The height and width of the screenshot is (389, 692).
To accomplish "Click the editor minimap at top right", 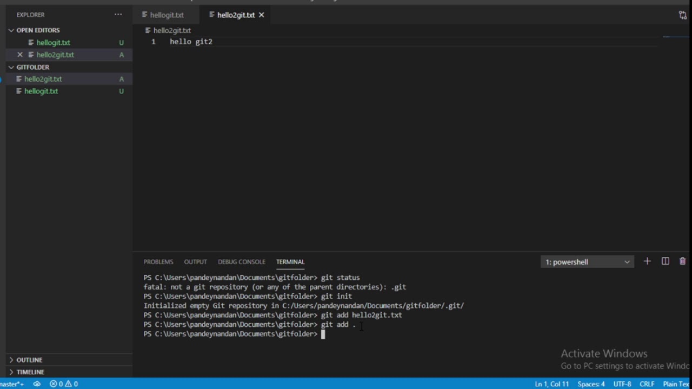I will [674, 37].
